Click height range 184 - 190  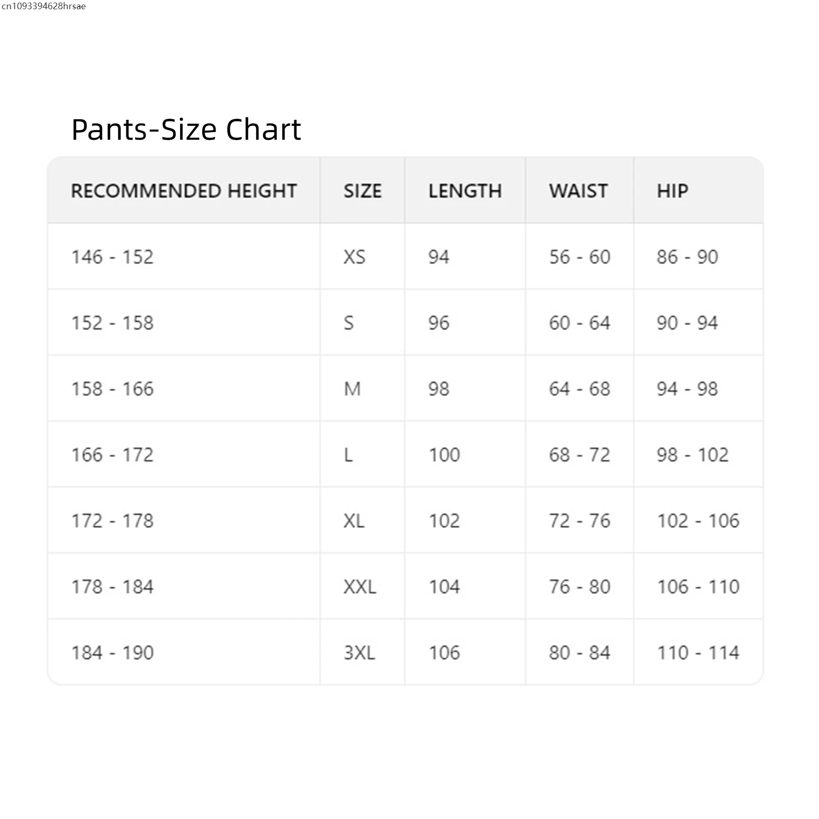click(112, 653)
